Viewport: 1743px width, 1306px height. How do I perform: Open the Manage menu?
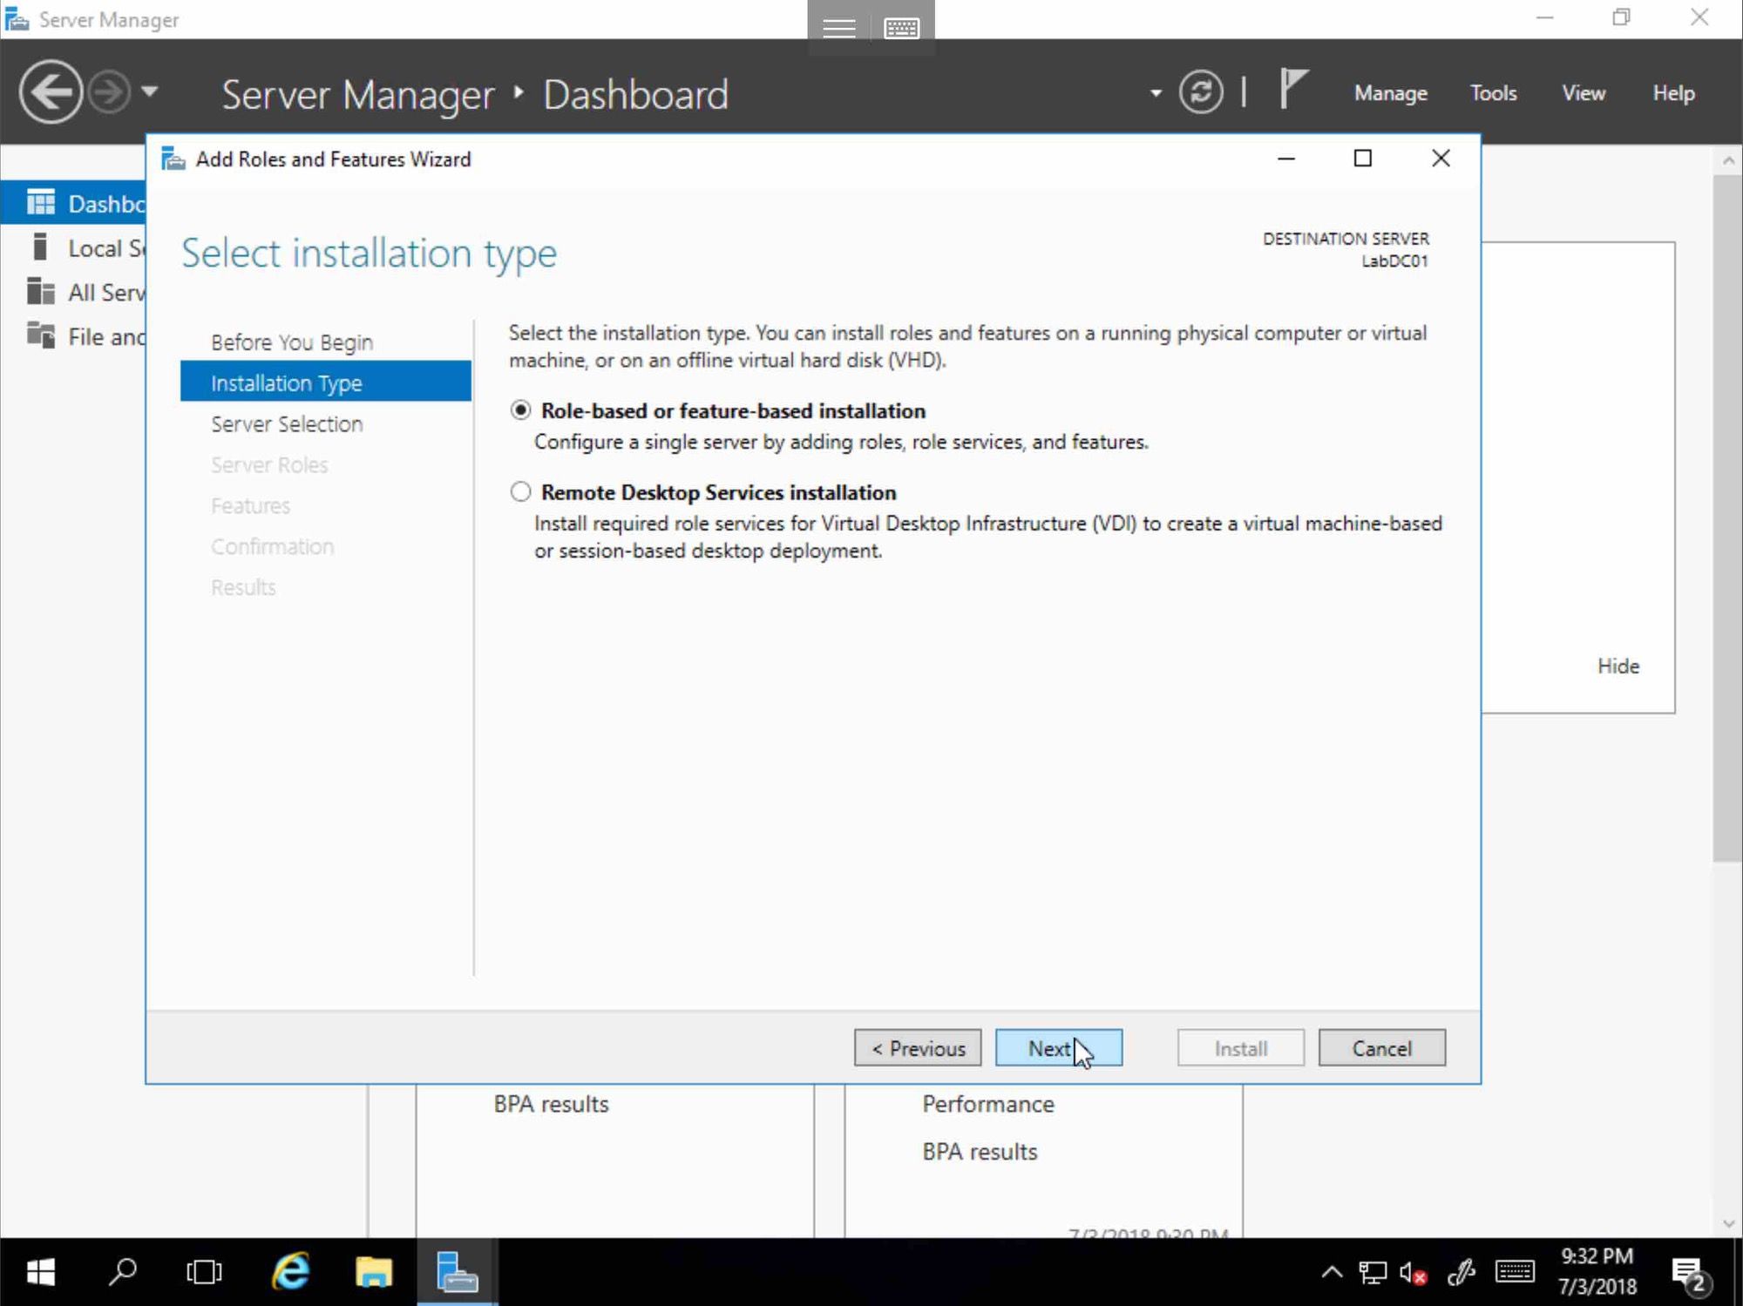pyautogui.click(x=1390, y=93)
